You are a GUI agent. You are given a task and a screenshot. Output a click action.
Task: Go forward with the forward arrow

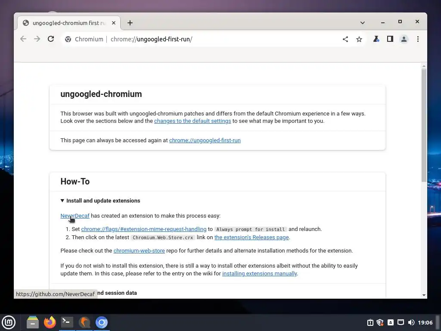click(37, 39)
